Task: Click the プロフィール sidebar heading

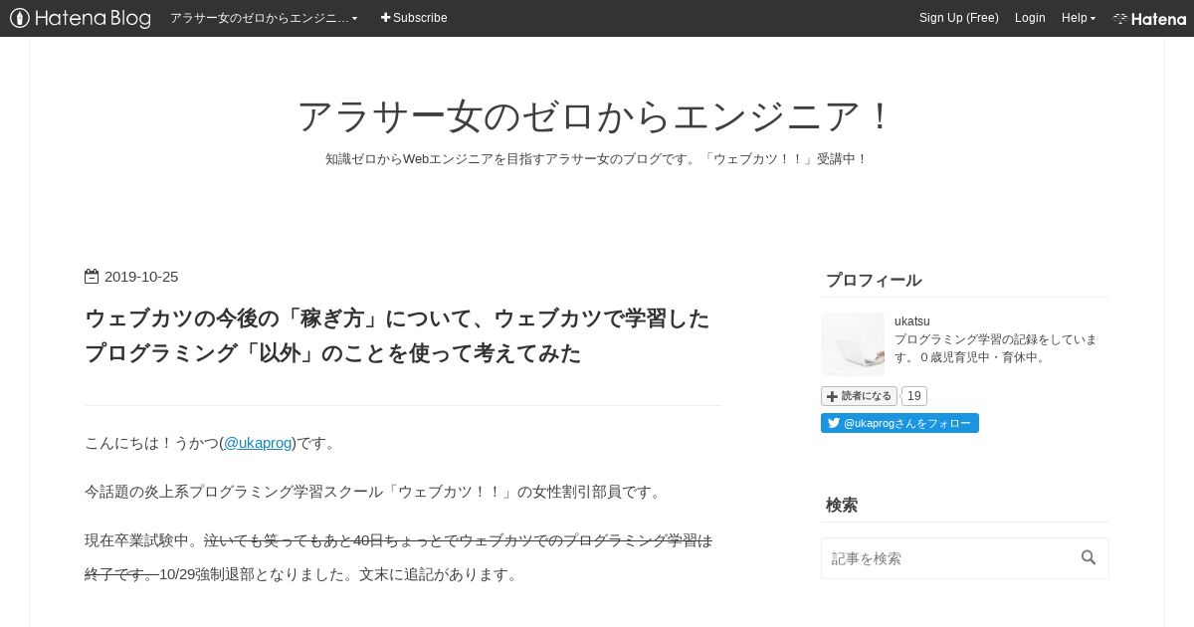Action: tap(874, 281)
